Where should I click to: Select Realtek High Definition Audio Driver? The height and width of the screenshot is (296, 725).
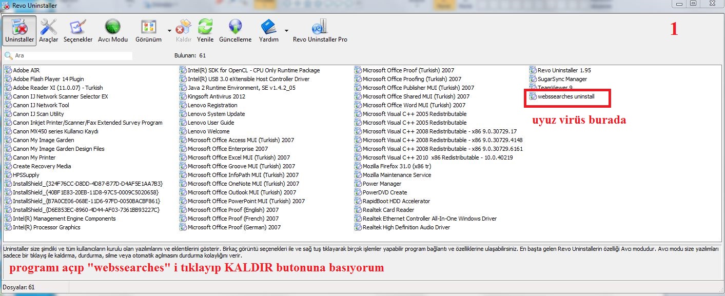click(x=402, y=227)
